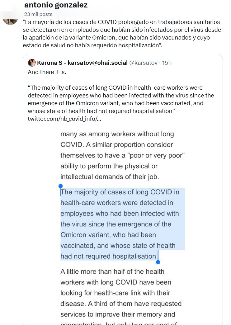Click the bottom blue text-selection handle

point(158,262)
